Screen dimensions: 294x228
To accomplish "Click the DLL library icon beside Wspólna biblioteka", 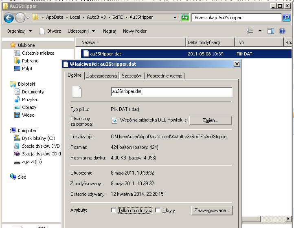I will 114,120.
